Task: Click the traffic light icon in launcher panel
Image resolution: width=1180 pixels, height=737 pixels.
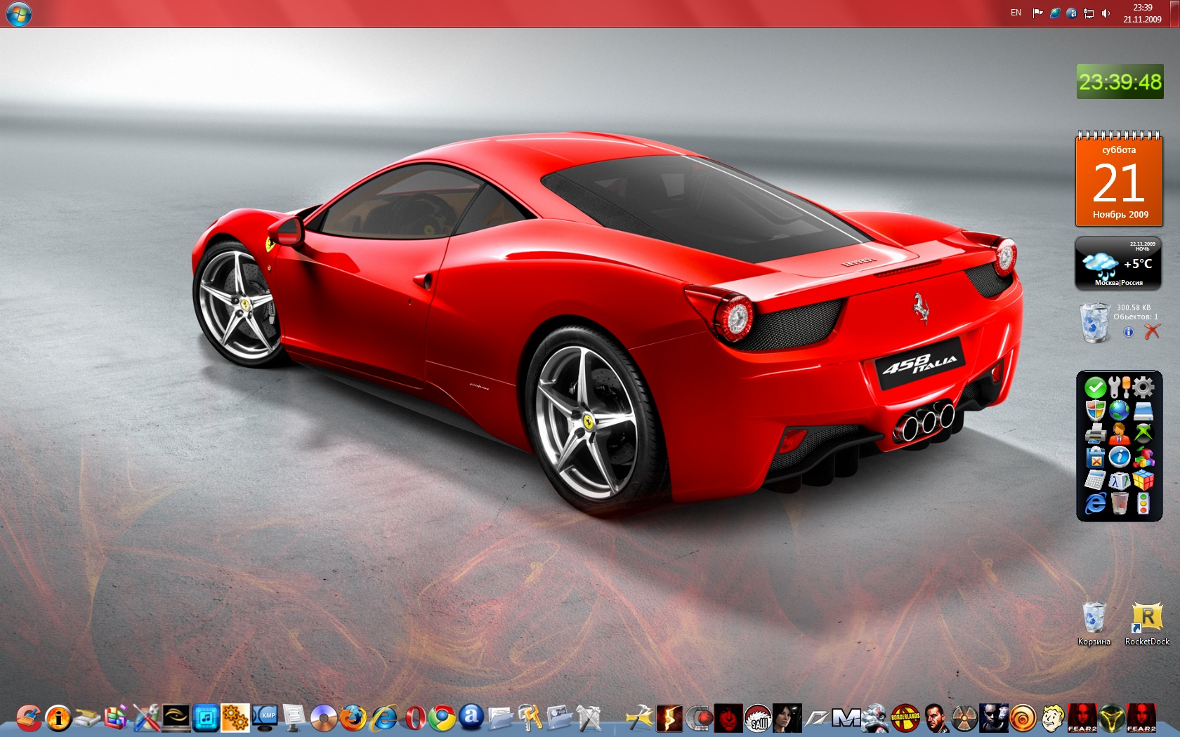Action: coord(1143,503)
